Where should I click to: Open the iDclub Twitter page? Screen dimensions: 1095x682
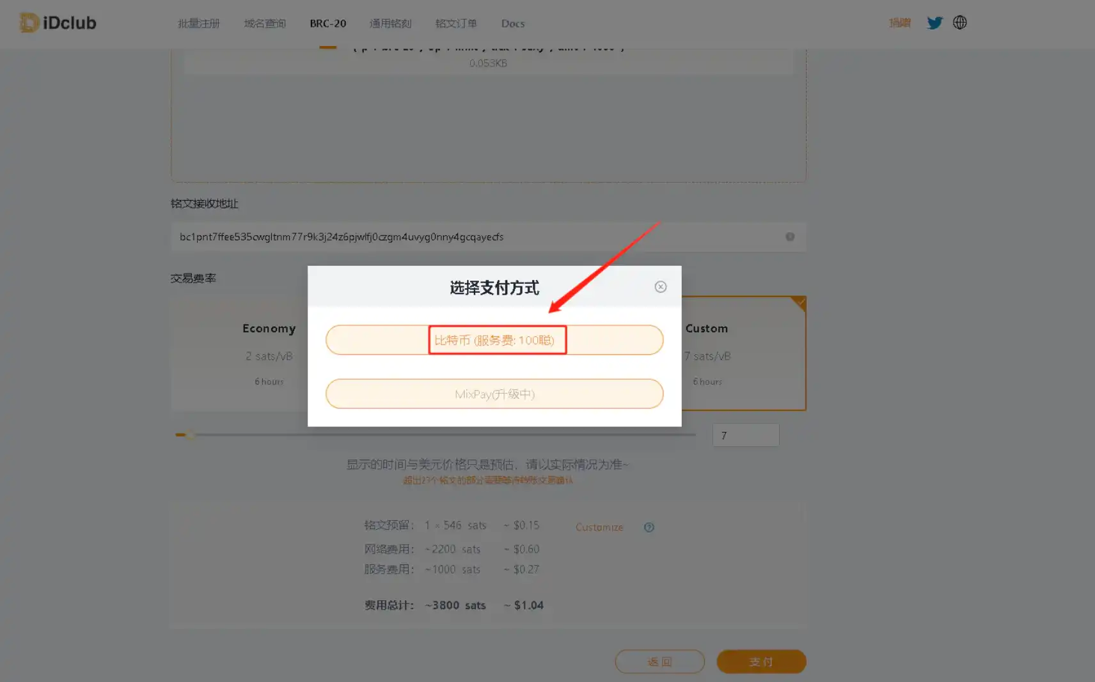934,22
